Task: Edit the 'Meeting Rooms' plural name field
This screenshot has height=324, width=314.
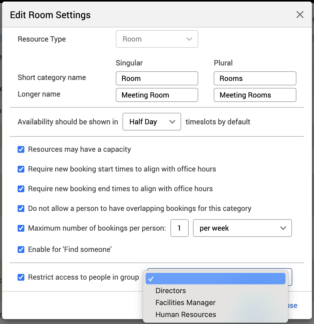Action: (255, 95)
